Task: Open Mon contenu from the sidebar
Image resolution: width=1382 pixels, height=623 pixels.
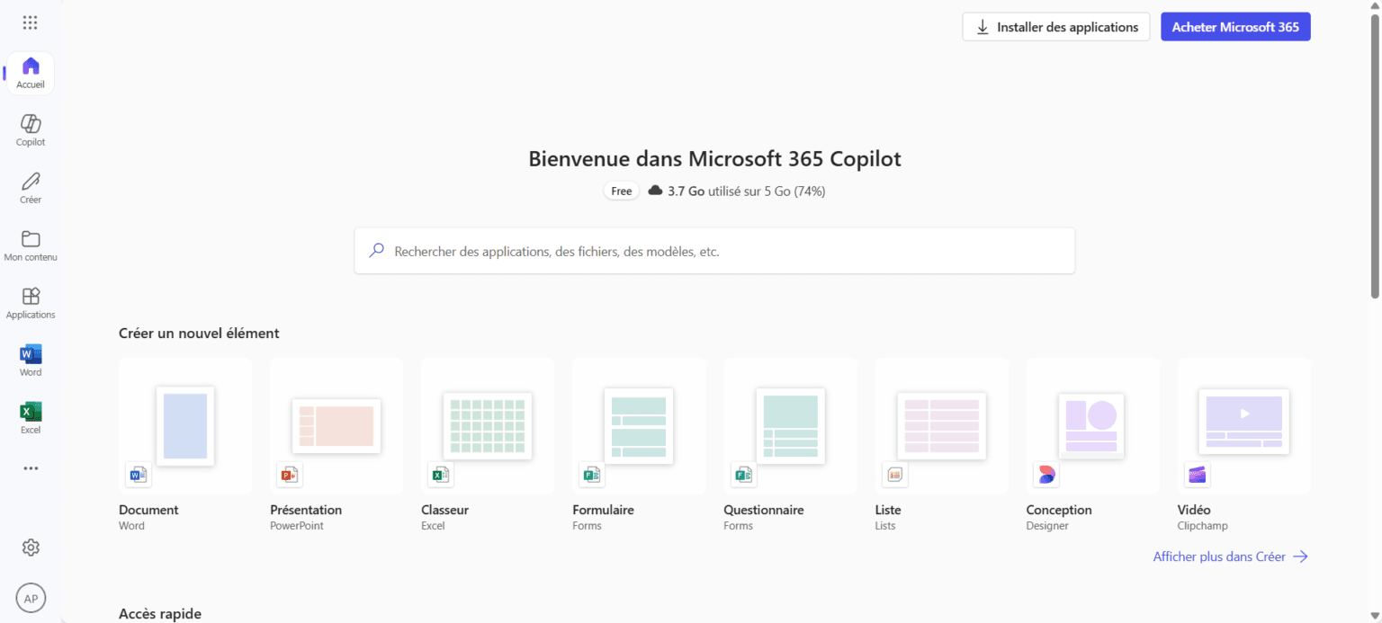Action: pos(30,245)
